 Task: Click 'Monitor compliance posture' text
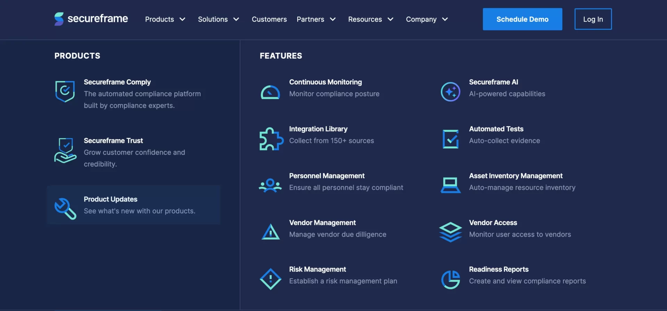(334, 94)
